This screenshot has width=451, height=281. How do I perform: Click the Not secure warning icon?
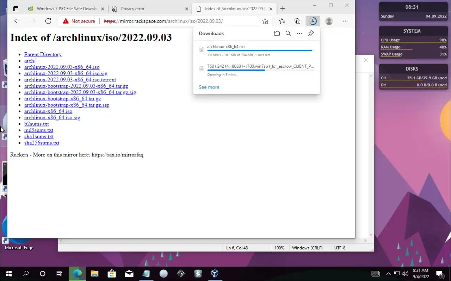(x=66, y=21)
